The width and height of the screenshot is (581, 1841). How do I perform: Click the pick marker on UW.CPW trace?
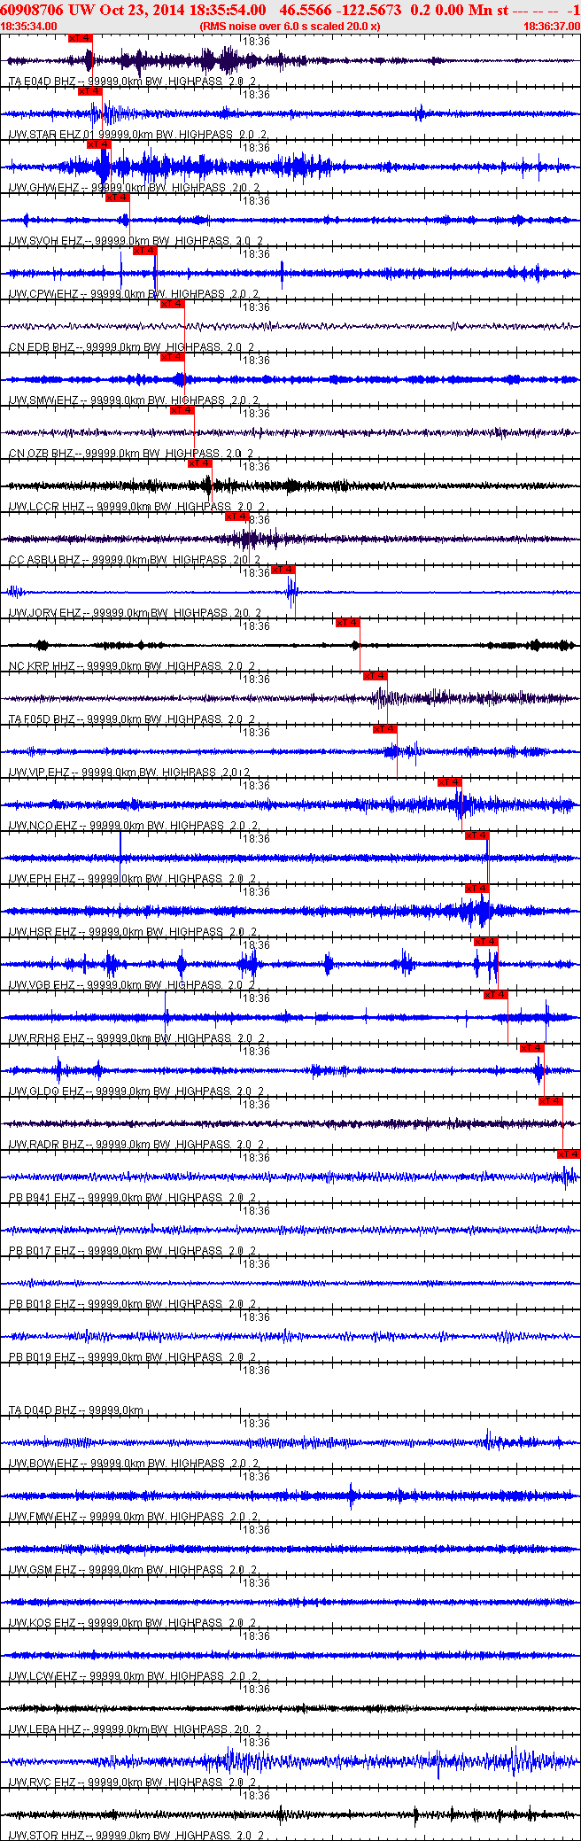(x=144, y=251)
